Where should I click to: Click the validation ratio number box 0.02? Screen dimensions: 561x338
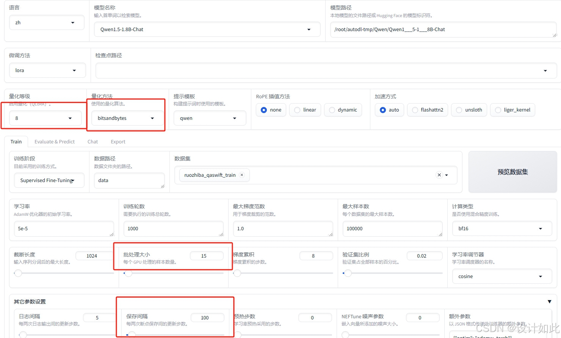(425, 256)
